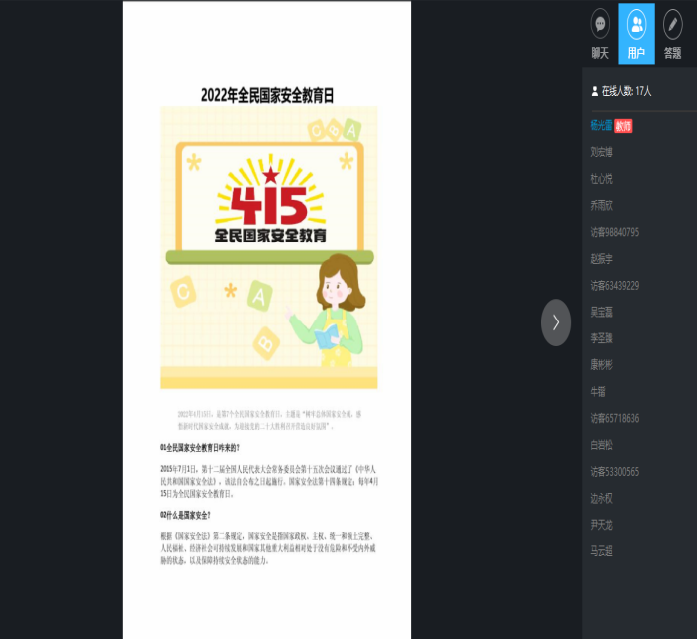Open the 答题 quiz tab
The image size is (697, 639).
pyautogui.click(x=673, y=34)
